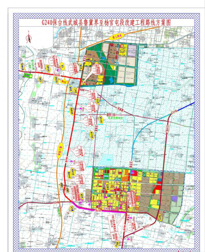Click the dark blue road segment at the map's edge
205x252 pixels.
click(185, 107)
